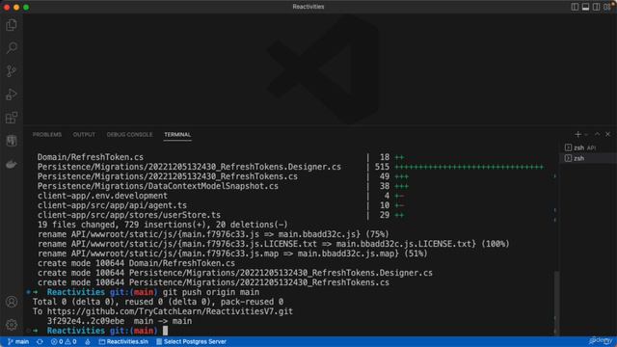The image size is (617, 347).
Task: Click the terminal cursor at the prompt
Action: [x=165, y=331]
